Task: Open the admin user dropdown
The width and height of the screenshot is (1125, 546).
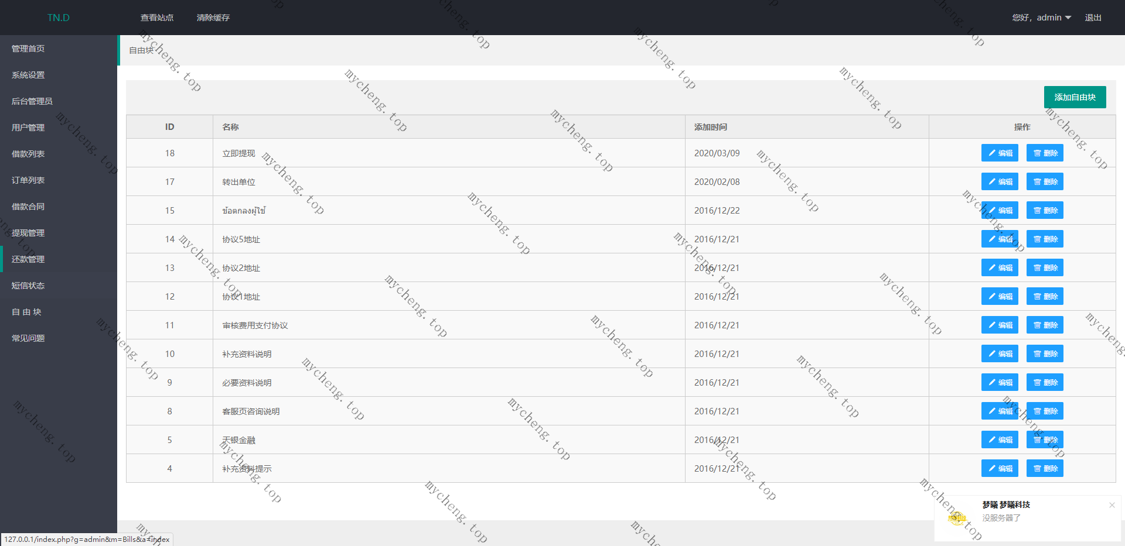Action: (x=1042, y=18)
